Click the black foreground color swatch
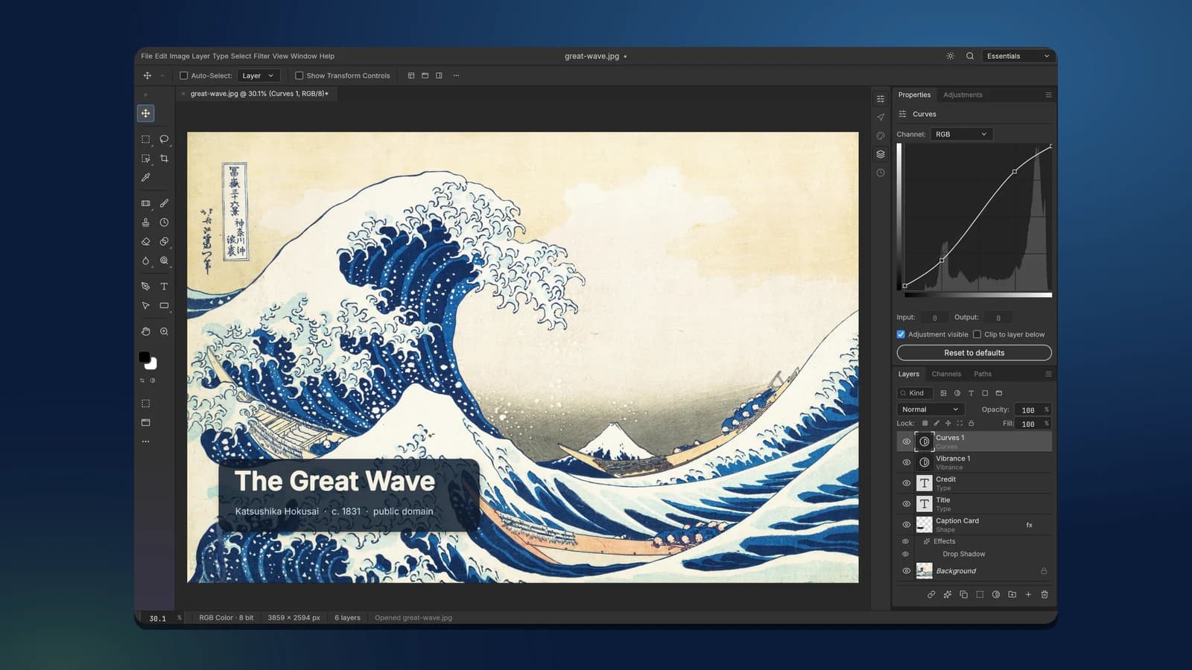 144,357
